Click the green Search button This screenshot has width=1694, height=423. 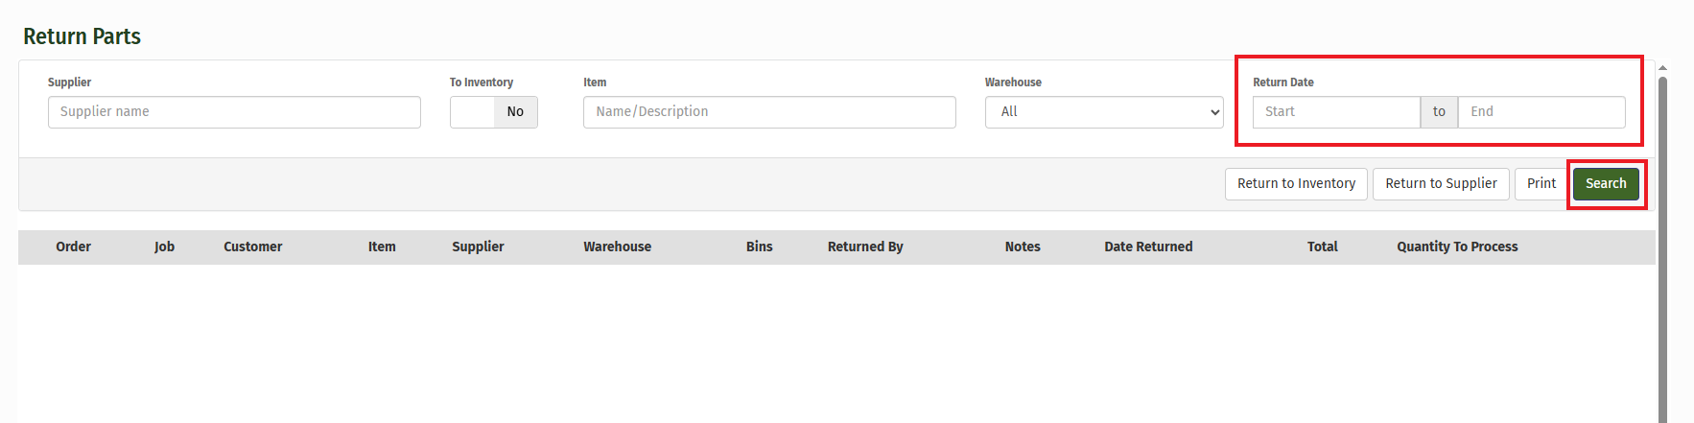tap(1605, 184)
